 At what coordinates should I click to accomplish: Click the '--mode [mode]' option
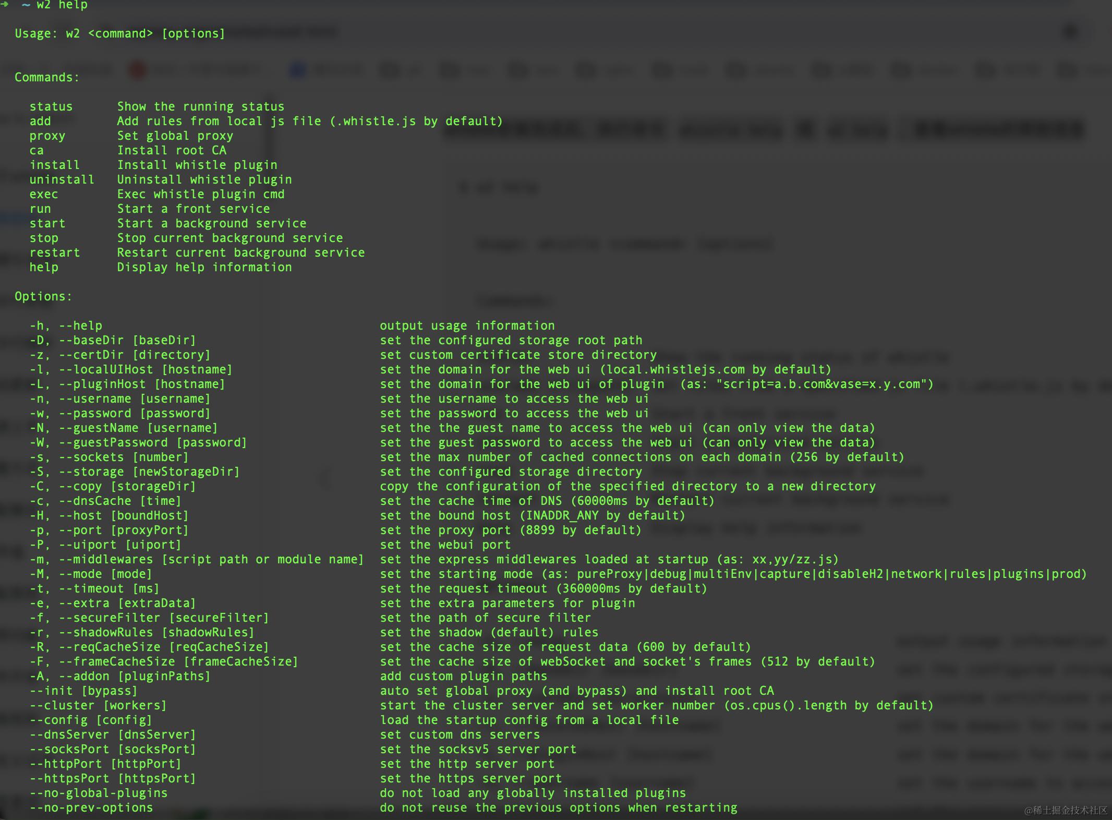pos(105,574)
